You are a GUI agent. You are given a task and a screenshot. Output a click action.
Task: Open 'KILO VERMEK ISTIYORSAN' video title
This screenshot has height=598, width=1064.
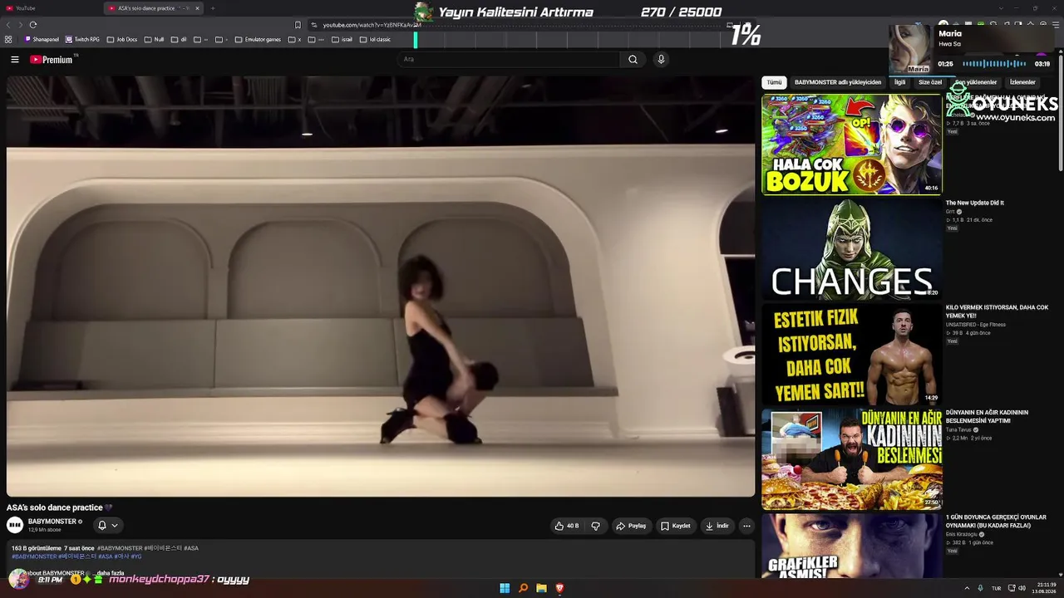point(997,311)
